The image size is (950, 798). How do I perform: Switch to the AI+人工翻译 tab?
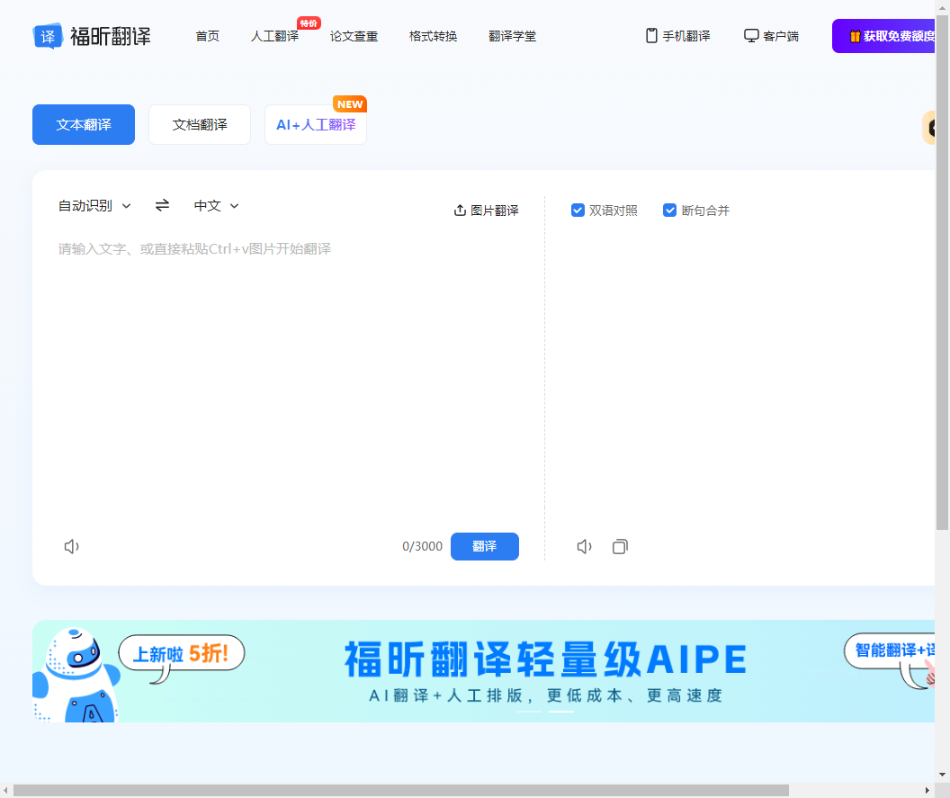(316, 125)
